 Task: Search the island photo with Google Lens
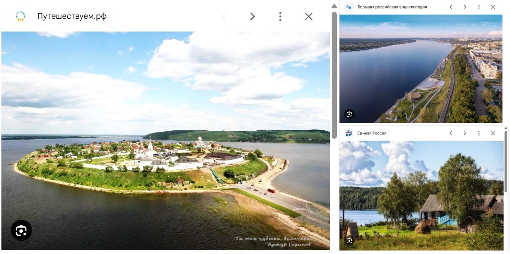(x=21, y=230)
